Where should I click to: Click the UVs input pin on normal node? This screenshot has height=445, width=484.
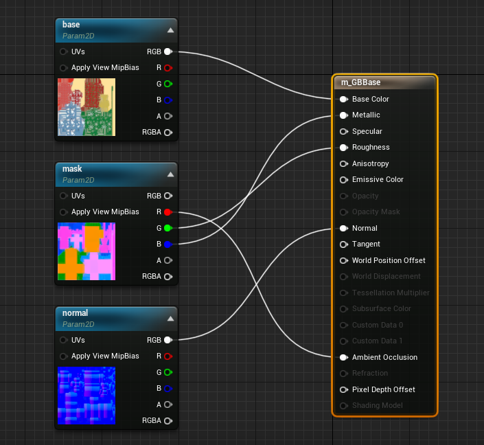[x=64, y=340]
